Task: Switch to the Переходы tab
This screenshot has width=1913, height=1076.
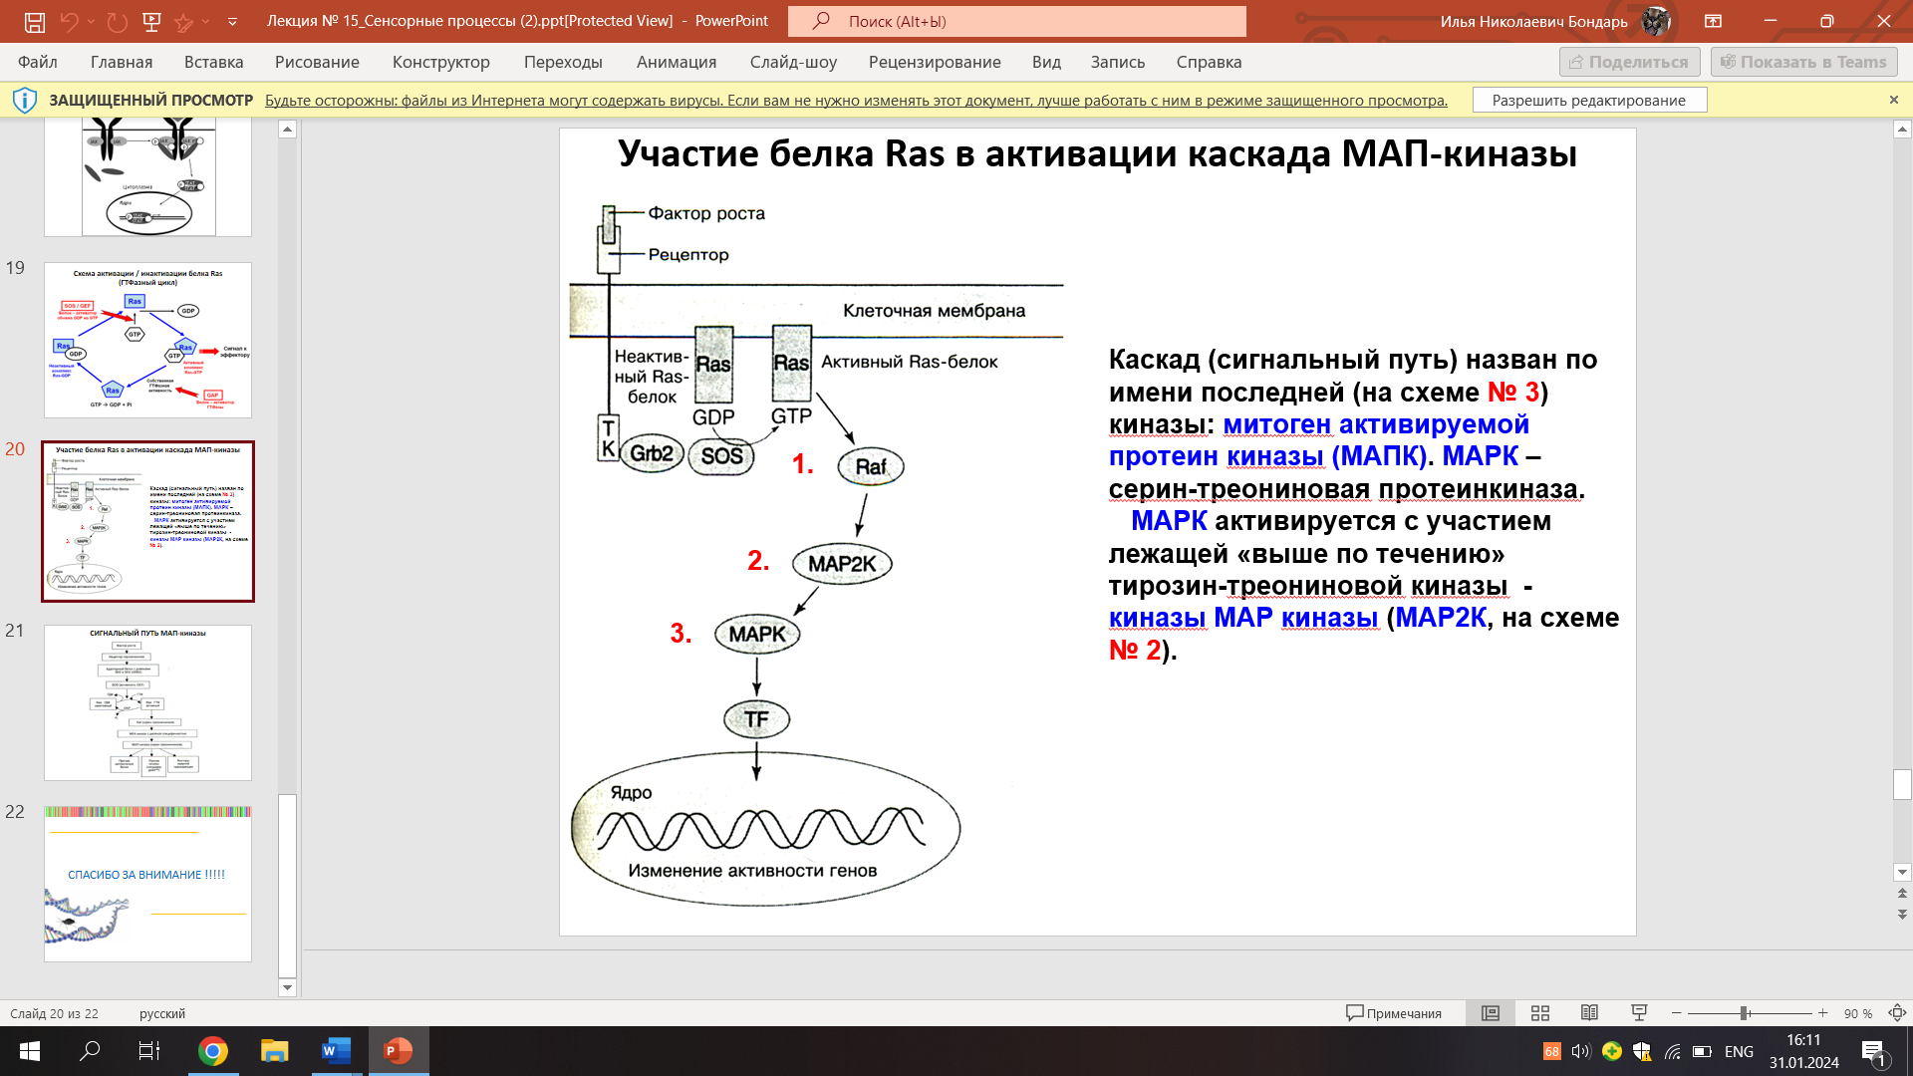Action: click(x=563, y=62)
